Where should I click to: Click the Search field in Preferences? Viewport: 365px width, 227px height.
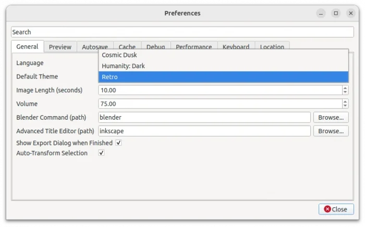[x=182, y=32]
